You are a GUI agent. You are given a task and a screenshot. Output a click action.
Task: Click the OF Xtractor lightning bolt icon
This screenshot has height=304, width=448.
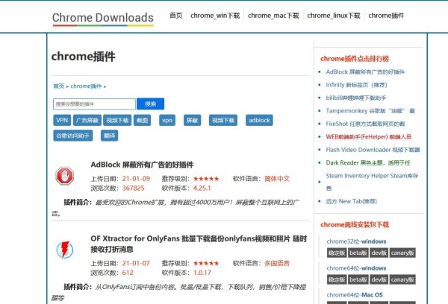65,247
